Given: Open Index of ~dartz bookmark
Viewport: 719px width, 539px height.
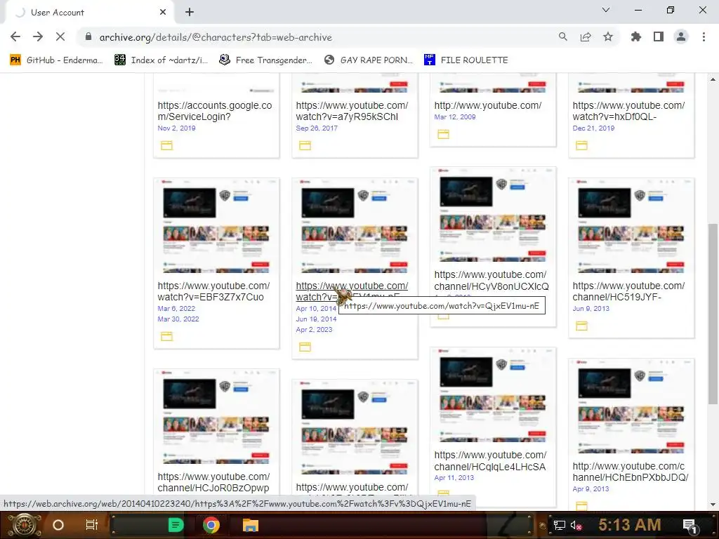Looking at the screenshot, I should pos(161,60).
